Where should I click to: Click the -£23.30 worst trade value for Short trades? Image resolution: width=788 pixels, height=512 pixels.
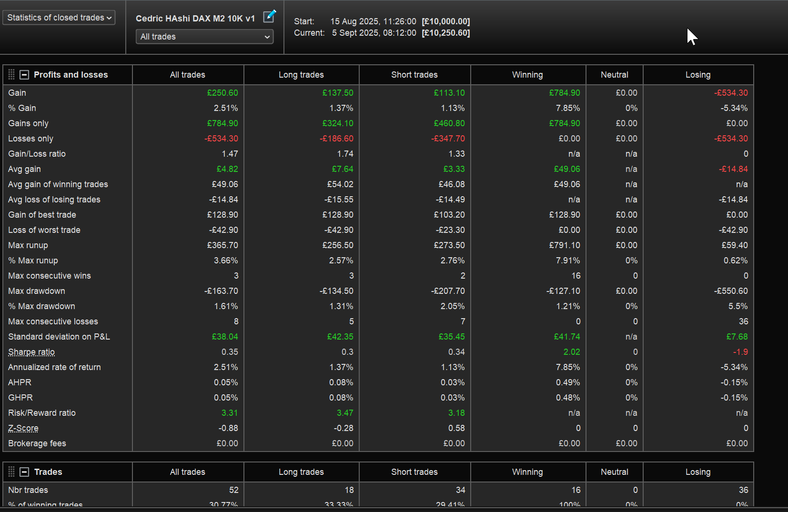[450, 230]
